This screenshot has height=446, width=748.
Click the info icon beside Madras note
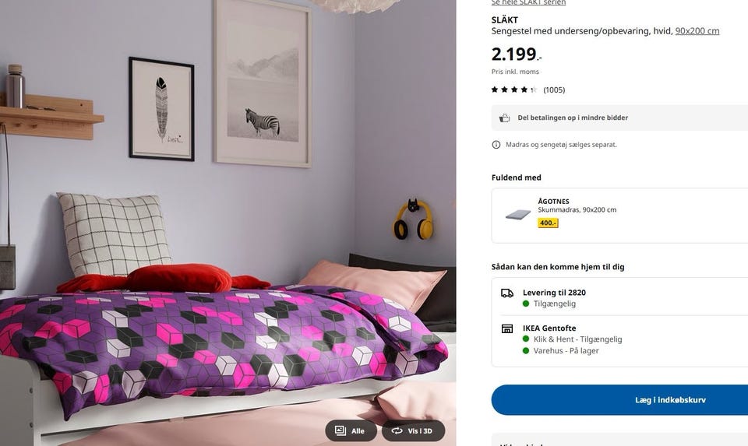tap(496, 144)
